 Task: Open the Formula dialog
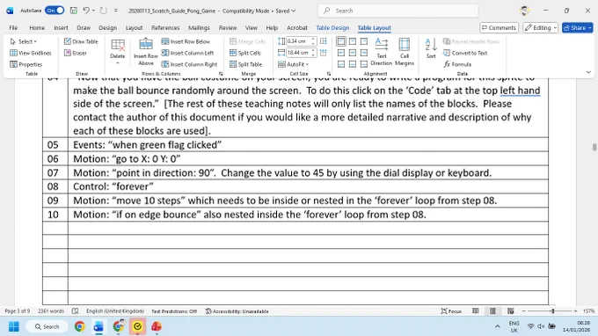(457, 64)
